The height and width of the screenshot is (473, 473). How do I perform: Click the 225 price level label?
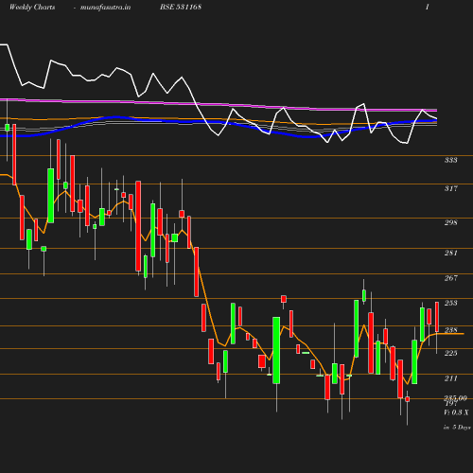click(x=451, y=353)
